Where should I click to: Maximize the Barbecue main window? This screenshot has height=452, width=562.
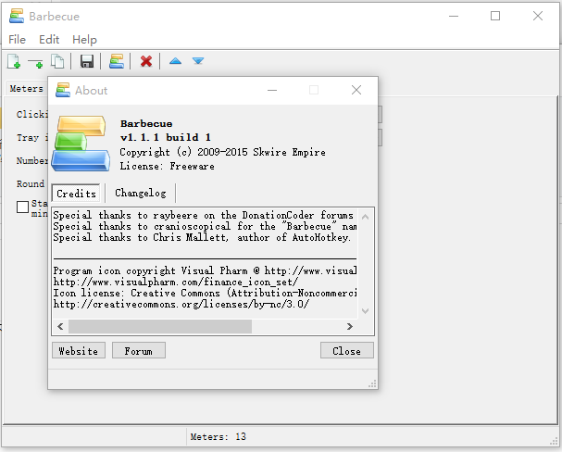pyautogui.click(x=495, y=16)
